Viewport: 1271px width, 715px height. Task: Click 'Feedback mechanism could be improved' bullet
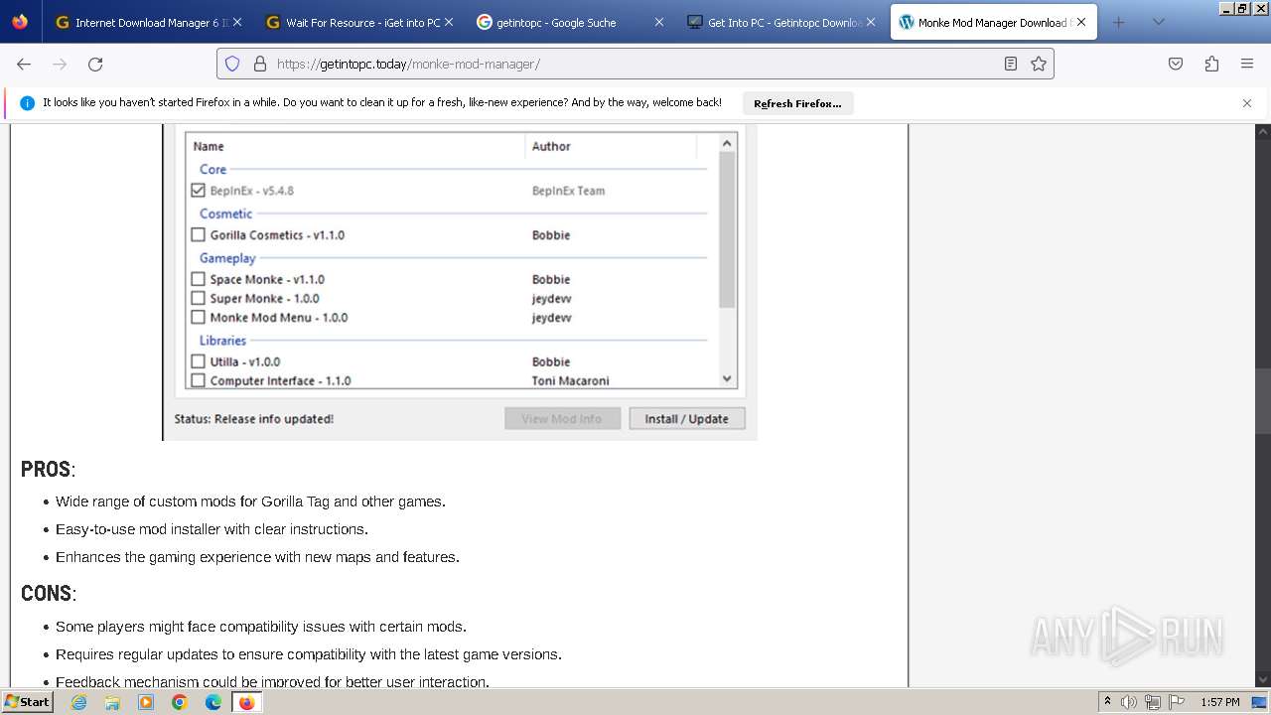(x=272, y=681)
